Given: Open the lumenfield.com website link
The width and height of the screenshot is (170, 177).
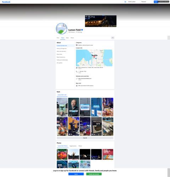Looking at the screenshot, I should click(x=85, y=79).
